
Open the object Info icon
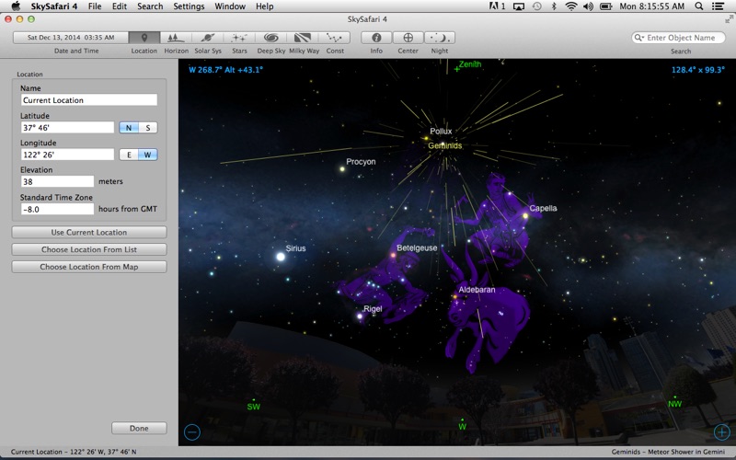[376, 38]
